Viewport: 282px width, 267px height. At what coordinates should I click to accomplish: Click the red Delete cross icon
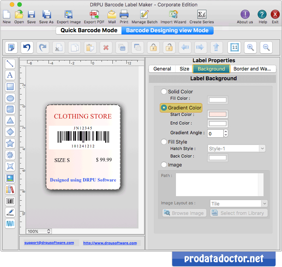[106, 48]
